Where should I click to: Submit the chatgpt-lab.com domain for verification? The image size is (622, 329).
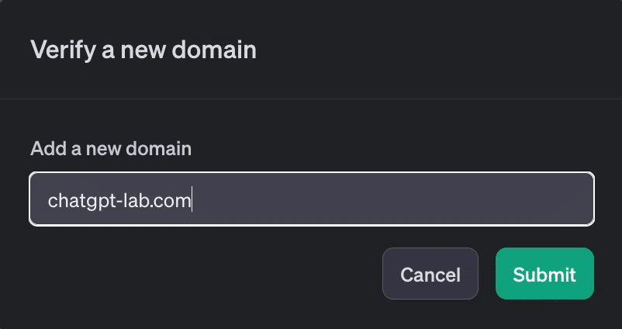point(544,274)
